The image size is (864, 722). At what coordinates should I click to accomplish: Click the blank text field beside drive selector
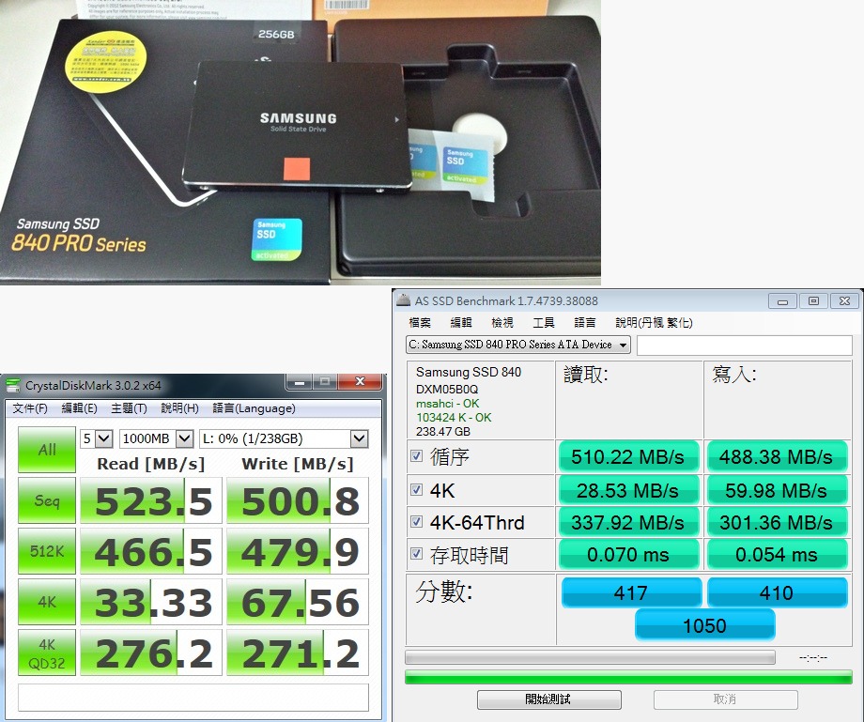coord(745,346)
